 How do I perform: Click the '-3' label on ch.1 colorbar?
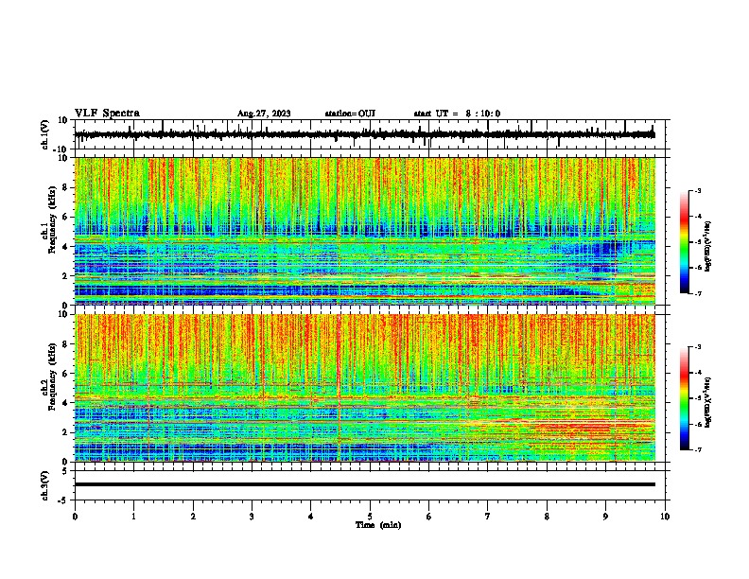point(698,190)
